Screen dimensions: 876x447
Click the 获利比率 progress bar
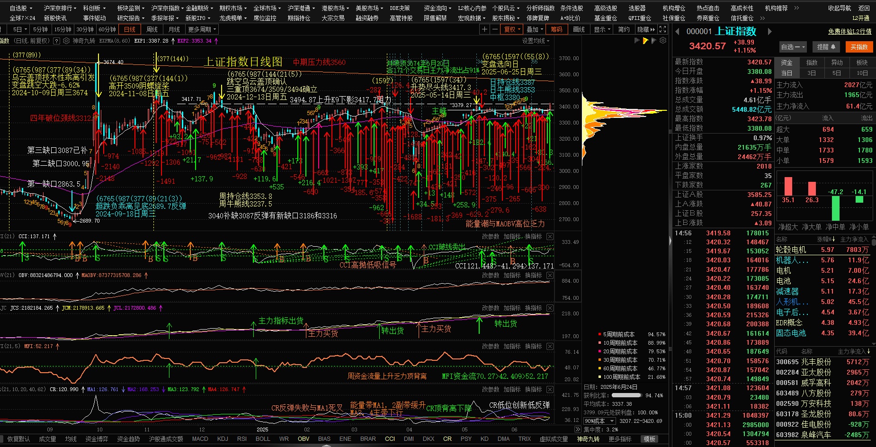626,395
